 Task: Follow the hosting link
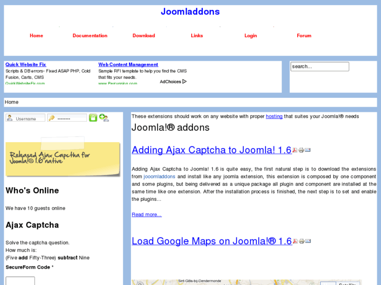pyautogui.click(x=274, y=117)
